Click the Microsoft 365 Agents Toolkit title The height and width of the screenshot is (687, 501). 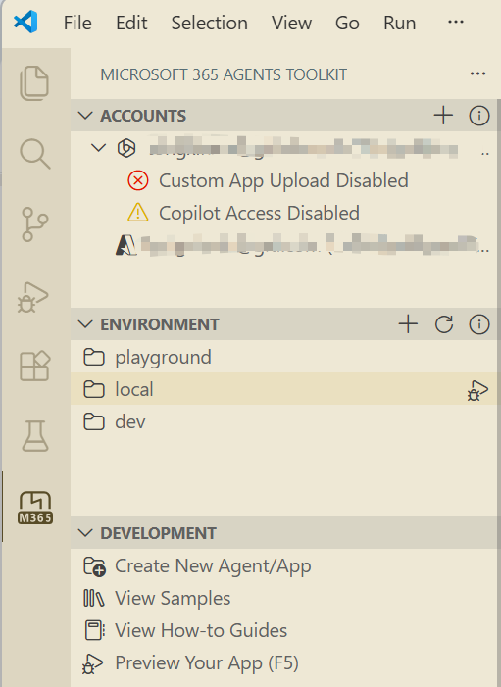224,74
